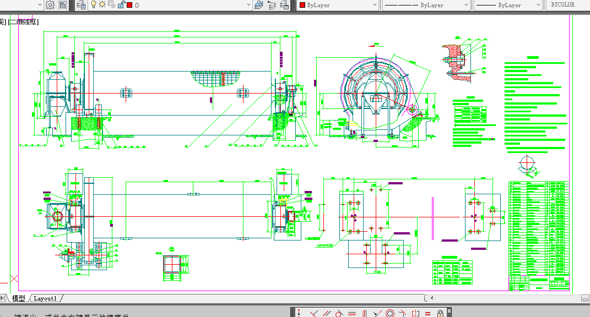Select the concentric constraint icon
The image size is (590, 317).
click(x=390, y=313)
